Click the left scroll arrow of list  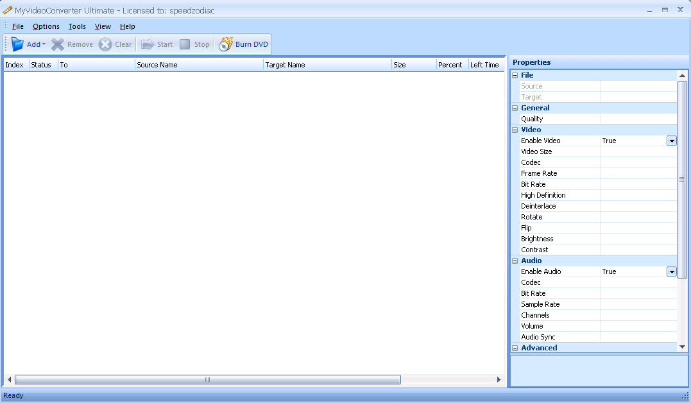click(9, 380)
